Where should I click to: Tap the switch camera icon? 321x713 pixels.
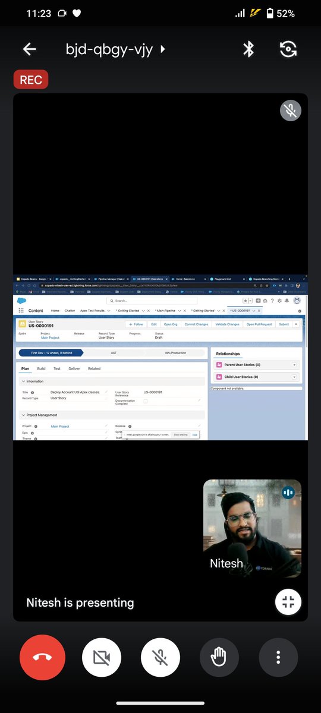click(x=288, y=49)
